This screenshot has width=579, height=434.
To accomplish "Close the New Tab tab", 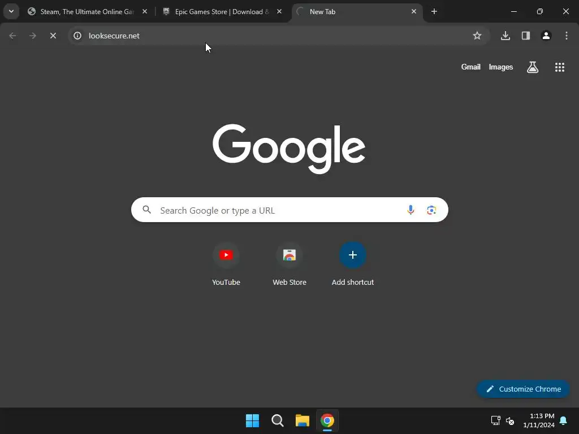I will [413, 11].
